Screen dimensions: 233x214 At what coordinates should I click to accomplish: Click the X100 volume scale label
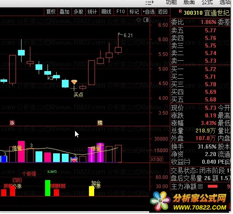156,160
